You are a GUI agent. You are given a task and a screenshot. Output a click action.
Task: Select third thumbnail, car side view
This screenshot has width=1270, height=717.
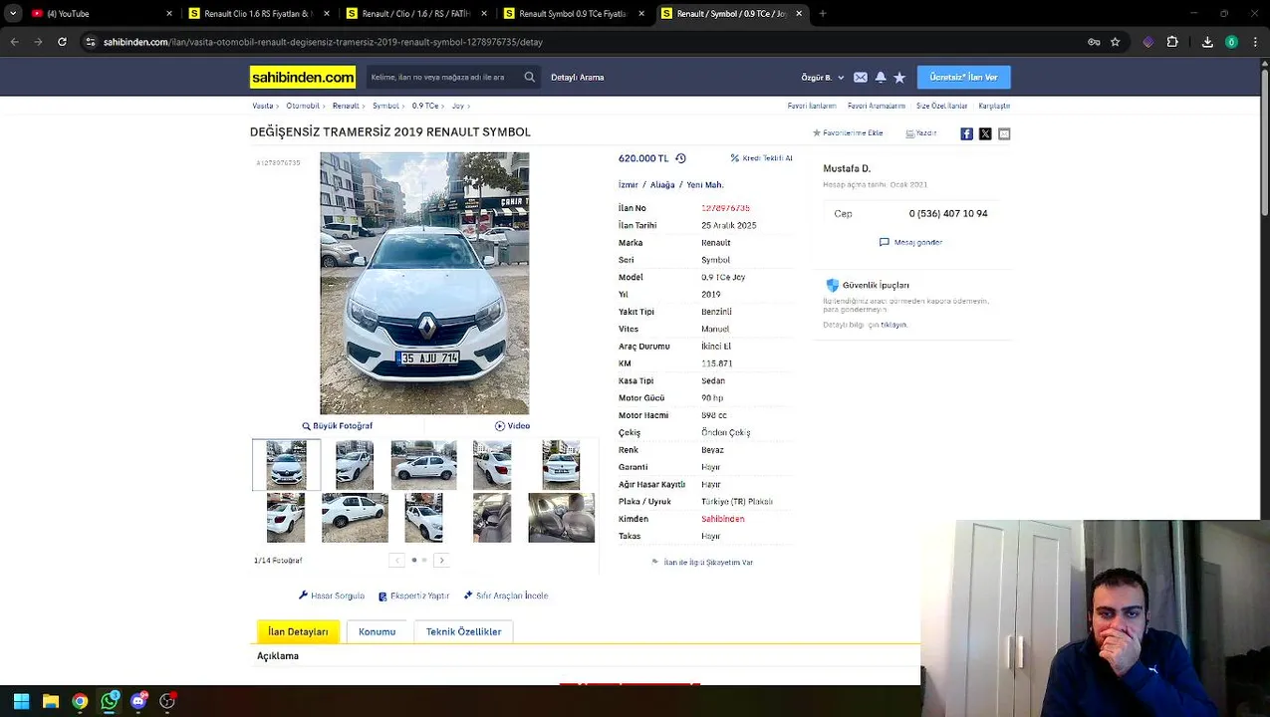[x=423, y=465]
